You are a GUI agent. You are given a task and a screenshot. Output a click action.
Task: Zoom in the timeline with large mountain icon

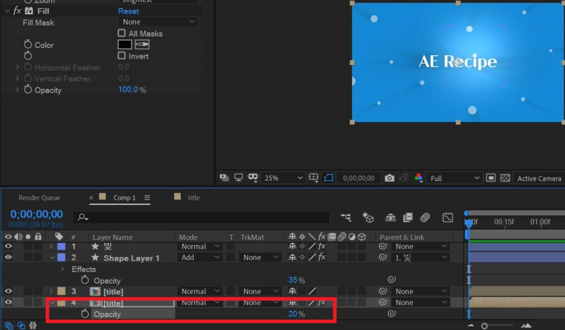click(526, 326)
